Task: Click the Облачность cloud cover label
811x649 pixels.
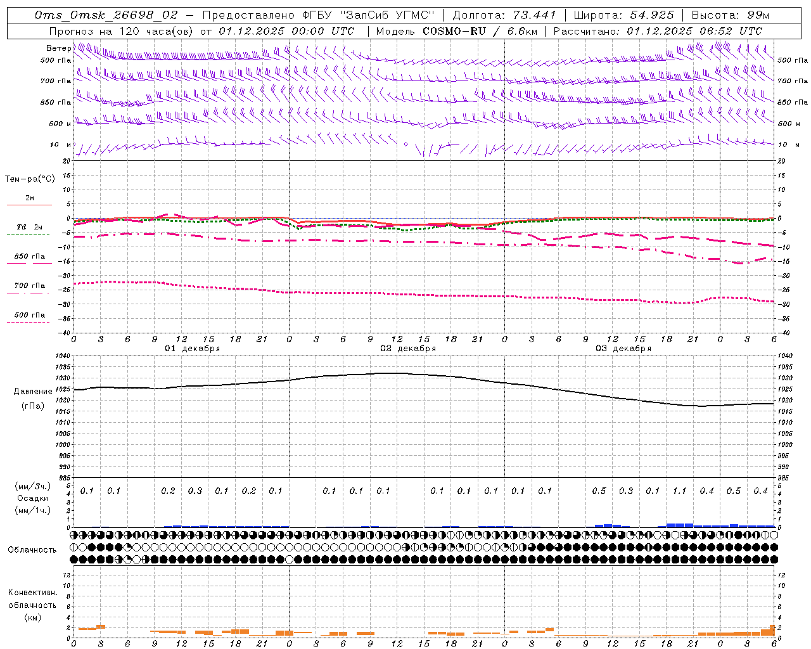Action: 32,550
